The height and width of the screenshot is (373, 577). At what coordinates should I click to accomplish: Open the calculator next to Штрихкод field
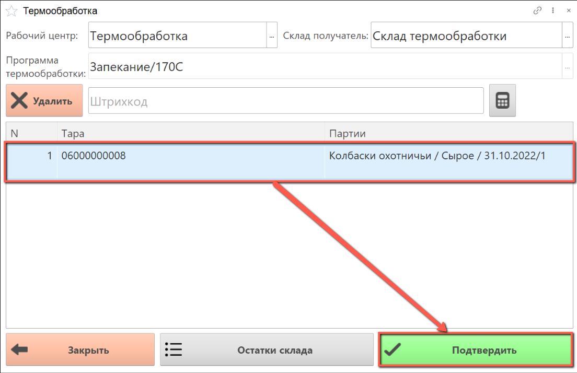tap(502, 100)
